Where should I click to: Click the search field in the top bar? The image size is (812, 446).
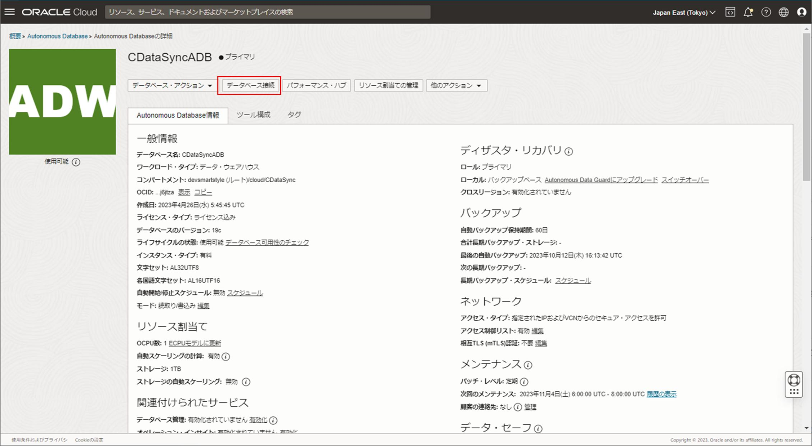[x=268, y=12]
